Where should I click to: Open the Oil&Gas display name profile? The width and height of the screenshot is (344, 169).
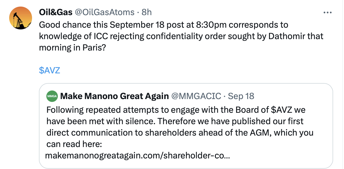pos(56,12)
